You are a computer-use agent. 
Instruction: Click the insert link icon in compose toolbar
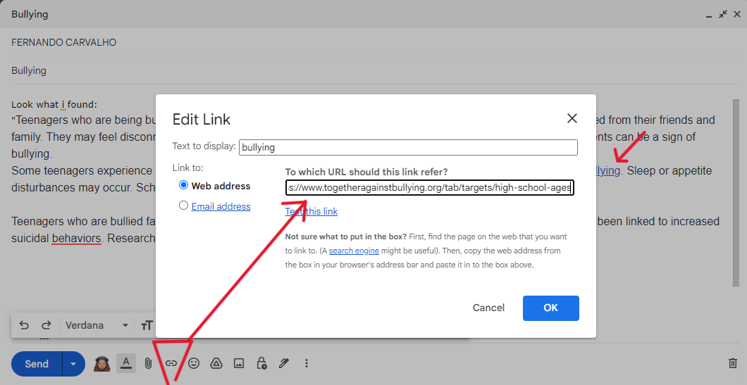171,364
